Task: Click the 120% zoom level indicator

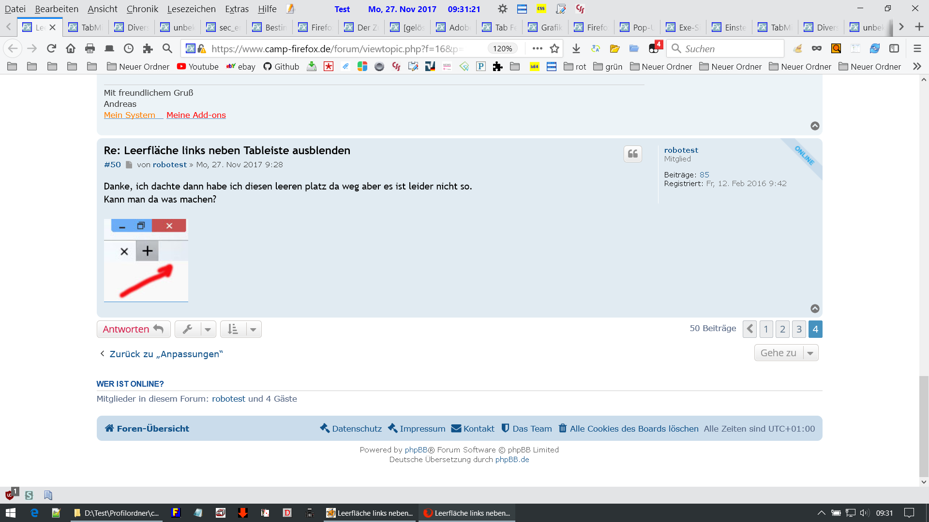Action: click(x=502, y=48)
